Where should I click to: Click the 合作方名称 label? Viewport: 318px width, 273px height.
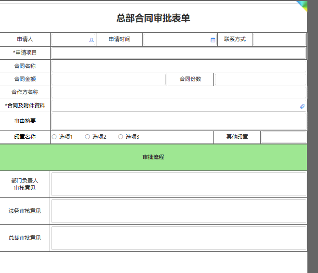25,92
